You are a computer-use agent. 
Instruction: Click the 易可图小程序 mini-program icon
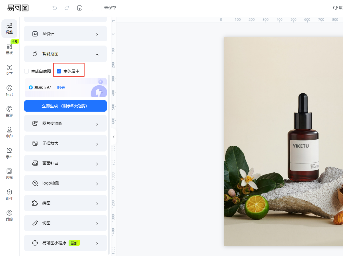coord(35,243)
